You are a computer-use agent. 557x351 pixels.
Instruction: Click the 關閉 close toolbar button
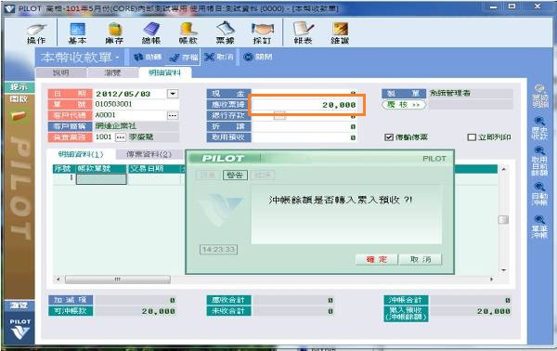click(x=258, y=57)
